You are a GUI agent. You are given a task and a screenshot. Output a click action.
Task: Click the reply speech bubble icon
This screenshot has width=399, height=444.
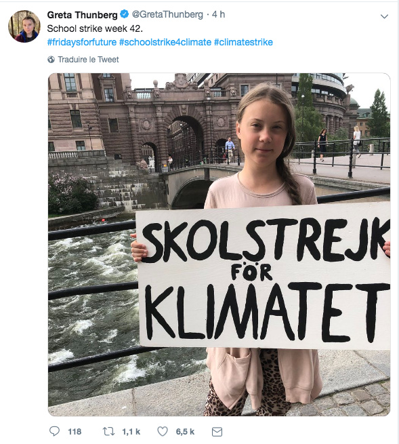pos(54,431)
